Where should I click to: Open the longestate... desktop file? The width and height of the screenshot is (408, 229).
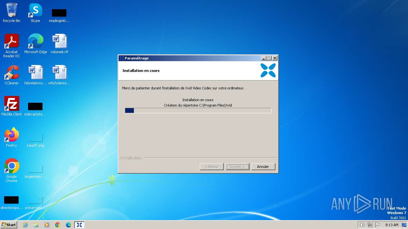coord(35,171)
